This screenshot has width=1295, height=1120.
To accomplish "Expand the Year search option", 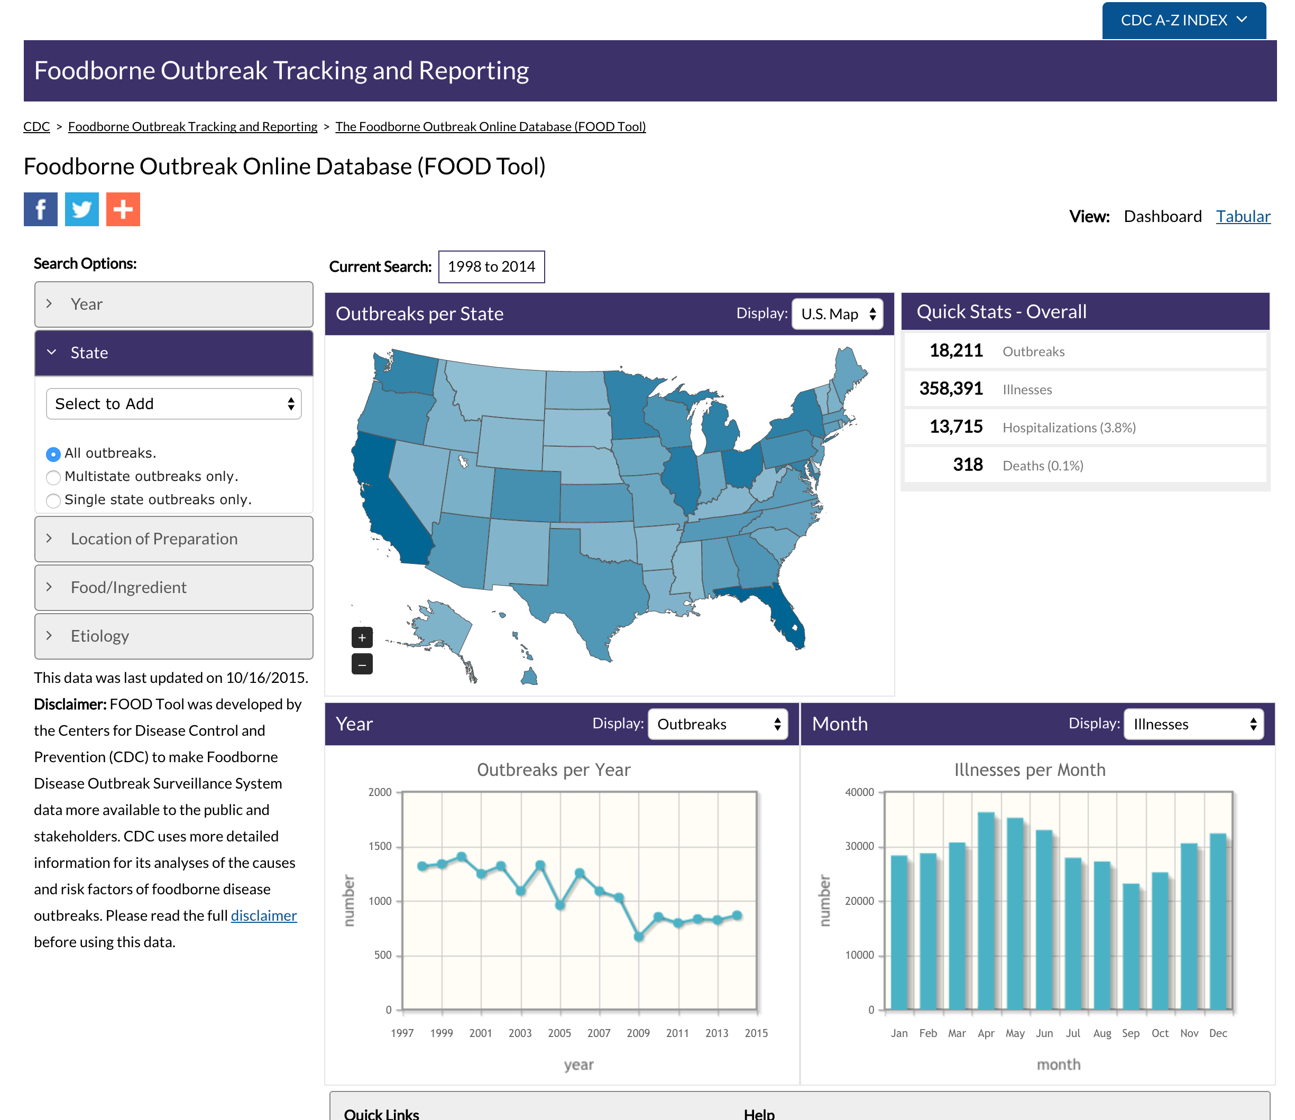I will (x=174, y=304).
